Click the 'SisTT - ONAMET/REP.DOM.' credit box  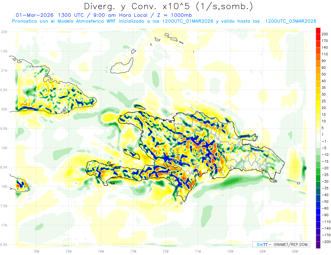[x=281, y=244]
